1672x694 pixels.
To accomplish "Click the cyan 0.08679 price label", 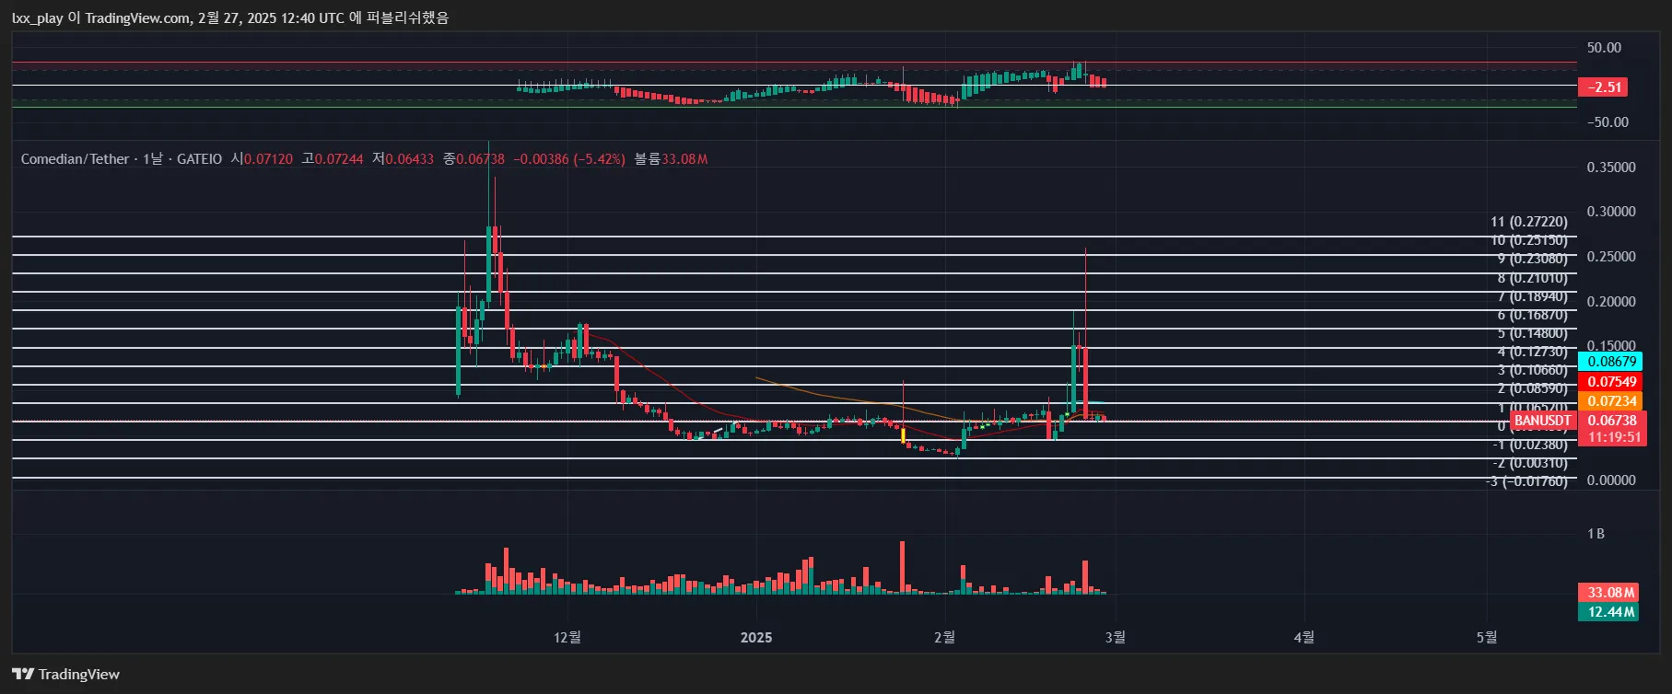I will click(1610, 362).
